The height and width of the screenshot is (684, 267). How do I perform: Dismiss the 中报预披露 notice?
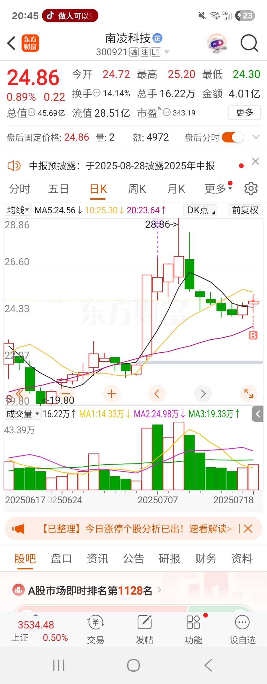coord(255,161)
